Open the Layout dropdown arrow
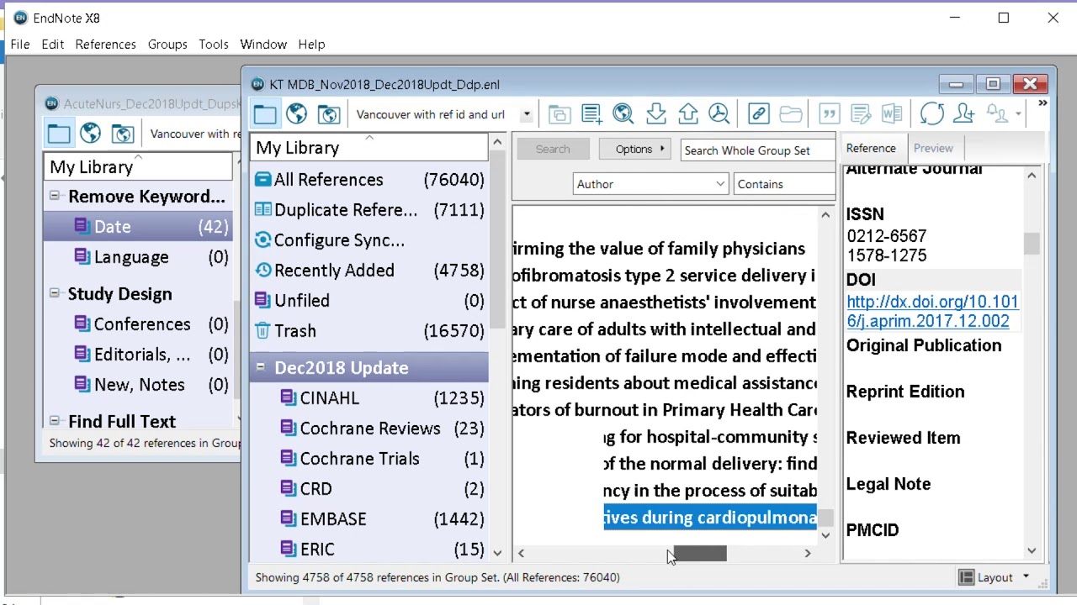Image resolution: width=1077 pixels, height=605 pixels. [1026, 577]
